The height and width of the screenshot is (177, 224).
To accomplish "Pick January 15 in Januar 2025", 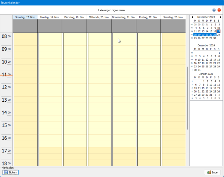I will click(203, 88).
